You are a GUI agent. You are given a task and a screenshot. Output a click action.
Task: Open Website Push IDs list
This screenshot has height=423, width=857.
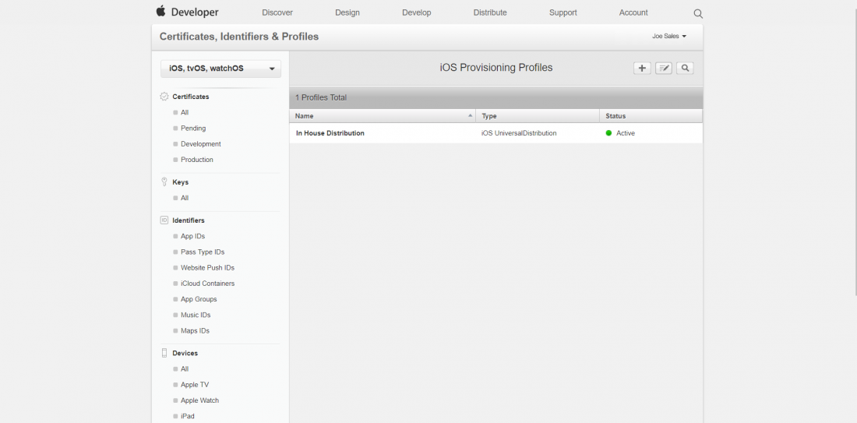click(x=207, y=268)
